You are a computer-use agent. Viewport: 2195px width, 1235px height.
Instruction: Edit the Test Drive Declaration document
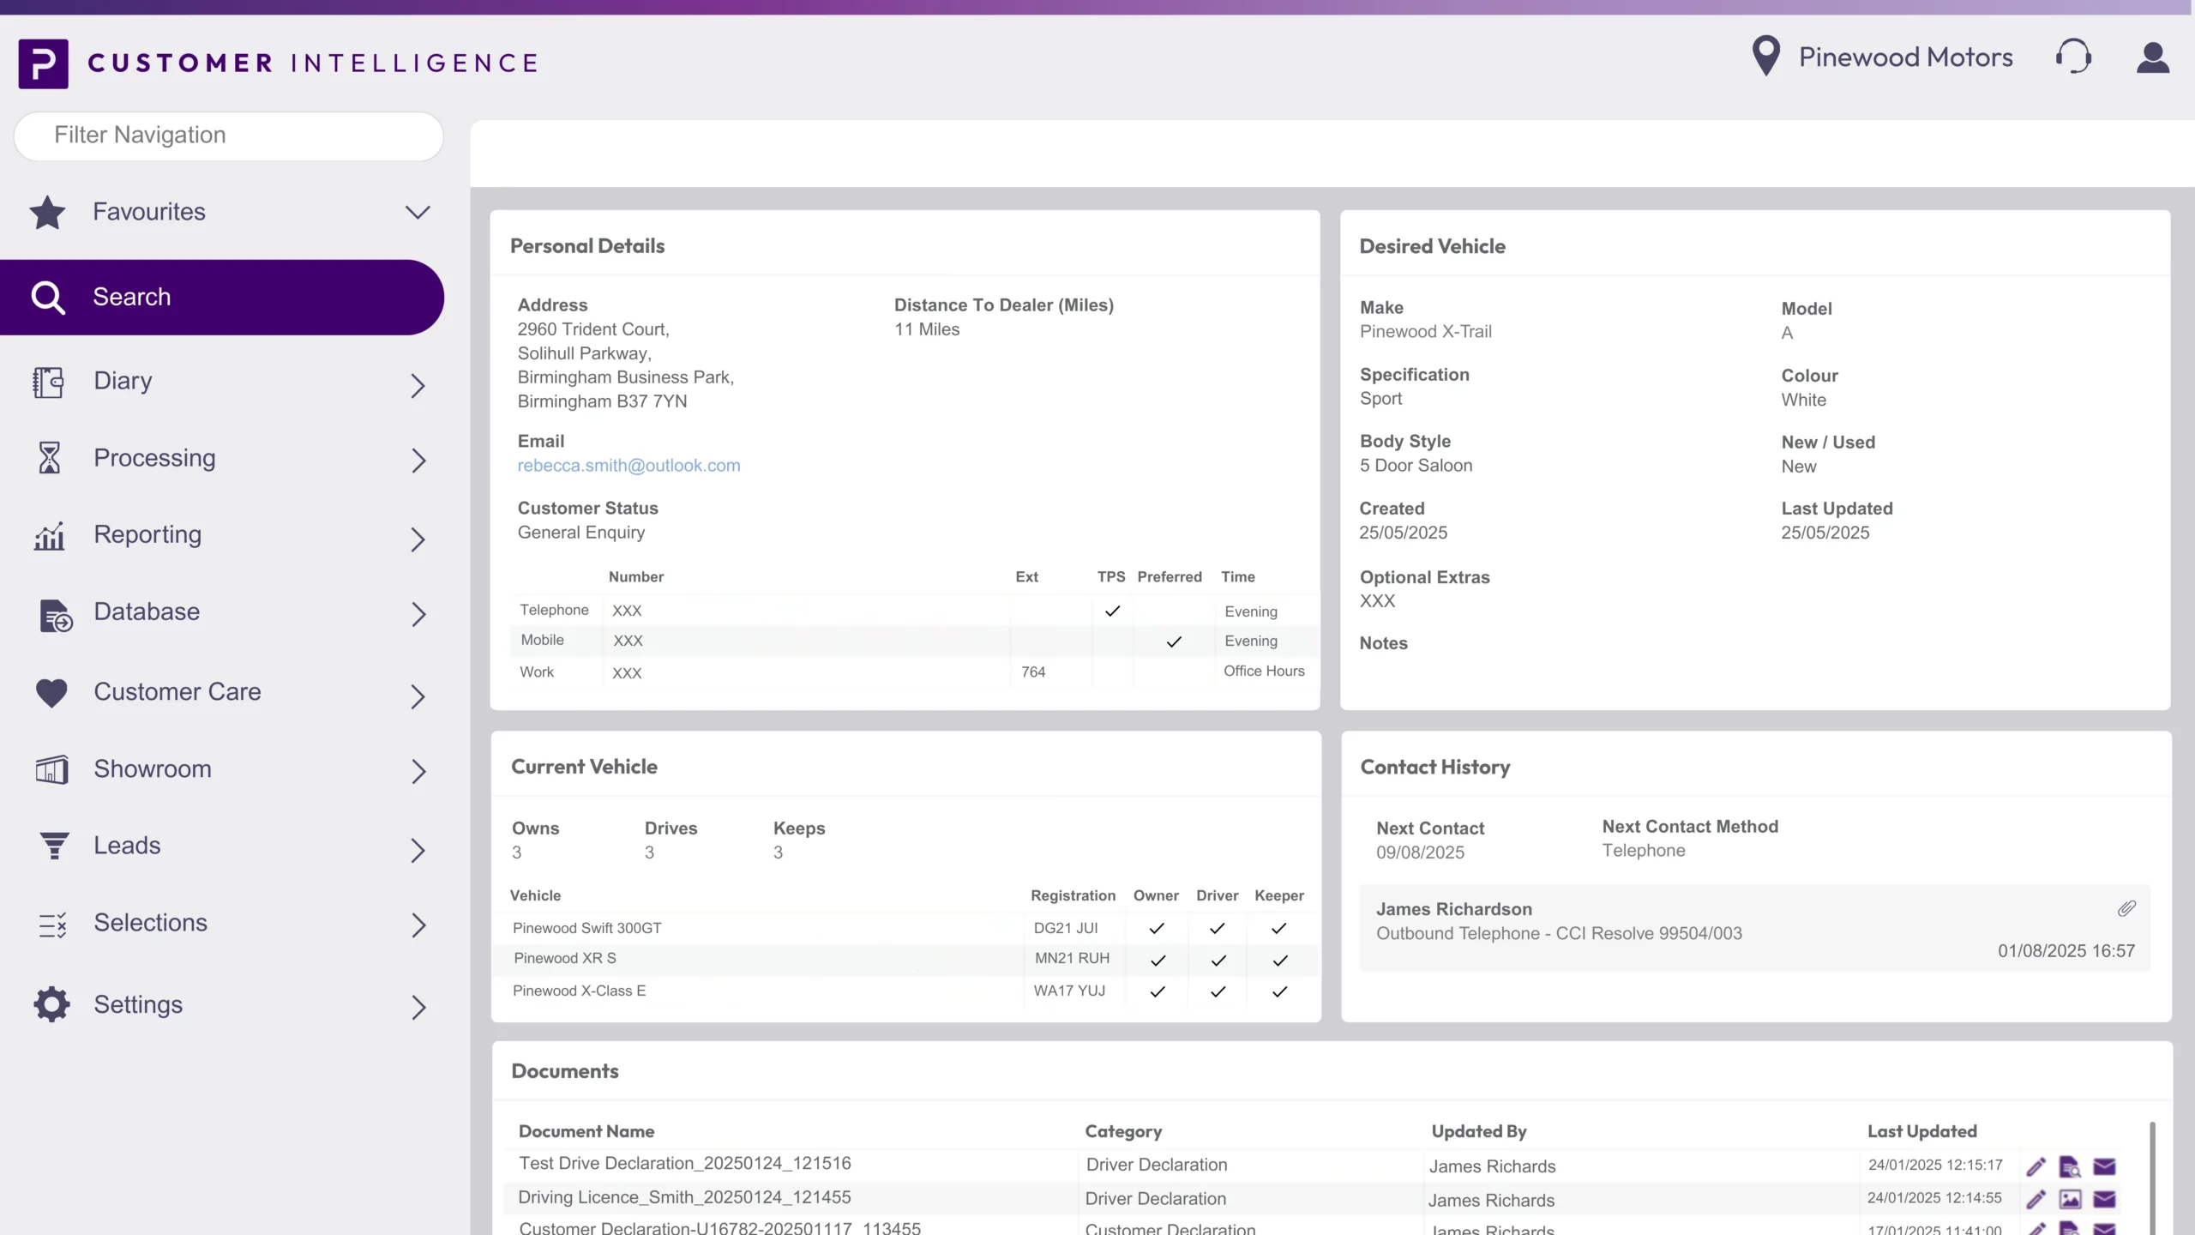[2036, 1166]
